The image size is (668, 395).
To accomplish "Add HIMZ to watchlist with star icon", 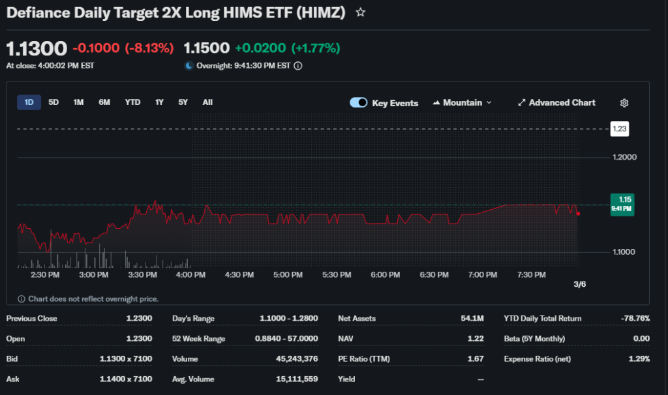I will pyautogui.click(x=360, y=12).
